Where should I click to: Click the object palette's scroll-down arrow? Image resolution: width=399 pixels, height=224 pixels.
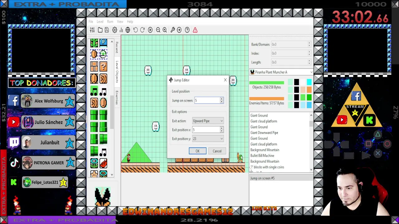(112, 175)
